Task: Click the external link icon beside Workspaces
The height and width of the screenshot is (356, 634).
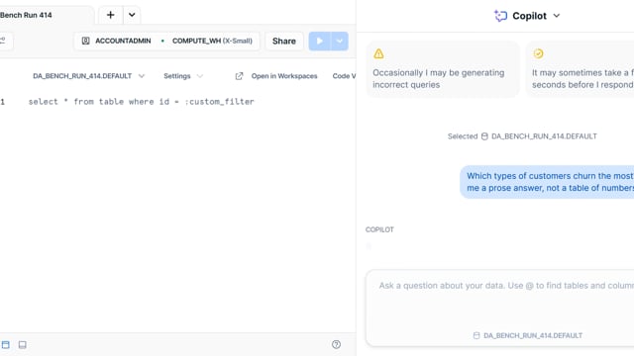Action: coord(239,76)
